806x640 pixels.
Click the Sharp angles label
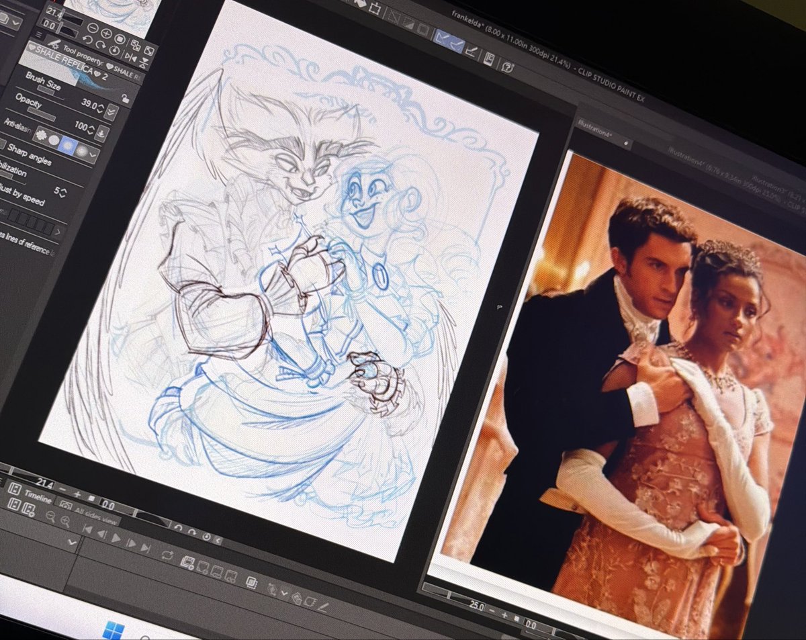(x=30, y=155)
